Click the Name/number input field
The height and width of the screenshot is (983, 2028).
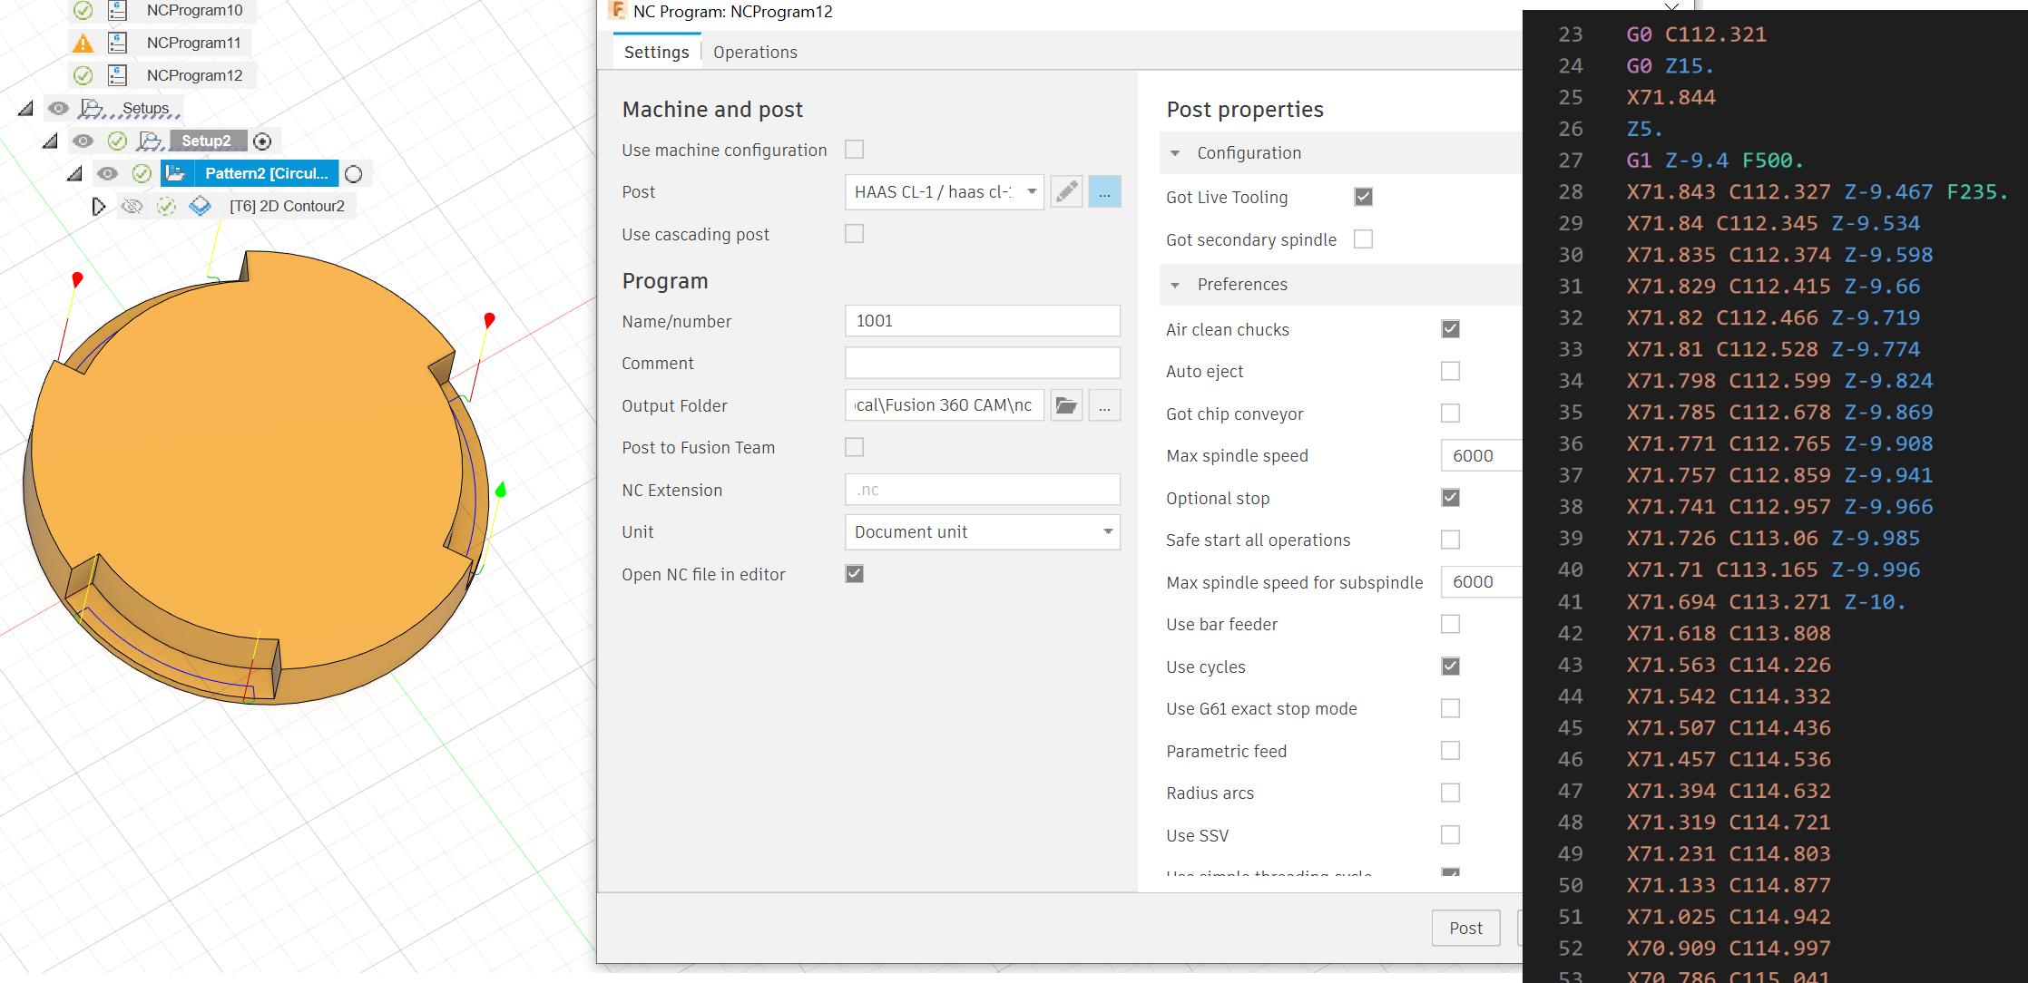[x=982, y=321]
